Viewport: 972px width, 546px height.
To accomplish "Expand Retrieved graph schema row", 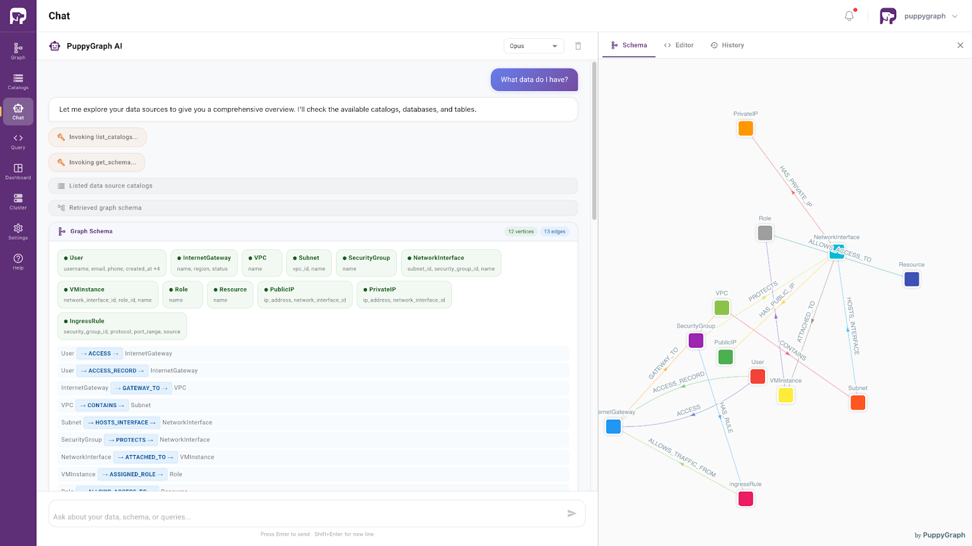I will click(x=313, y=207).
